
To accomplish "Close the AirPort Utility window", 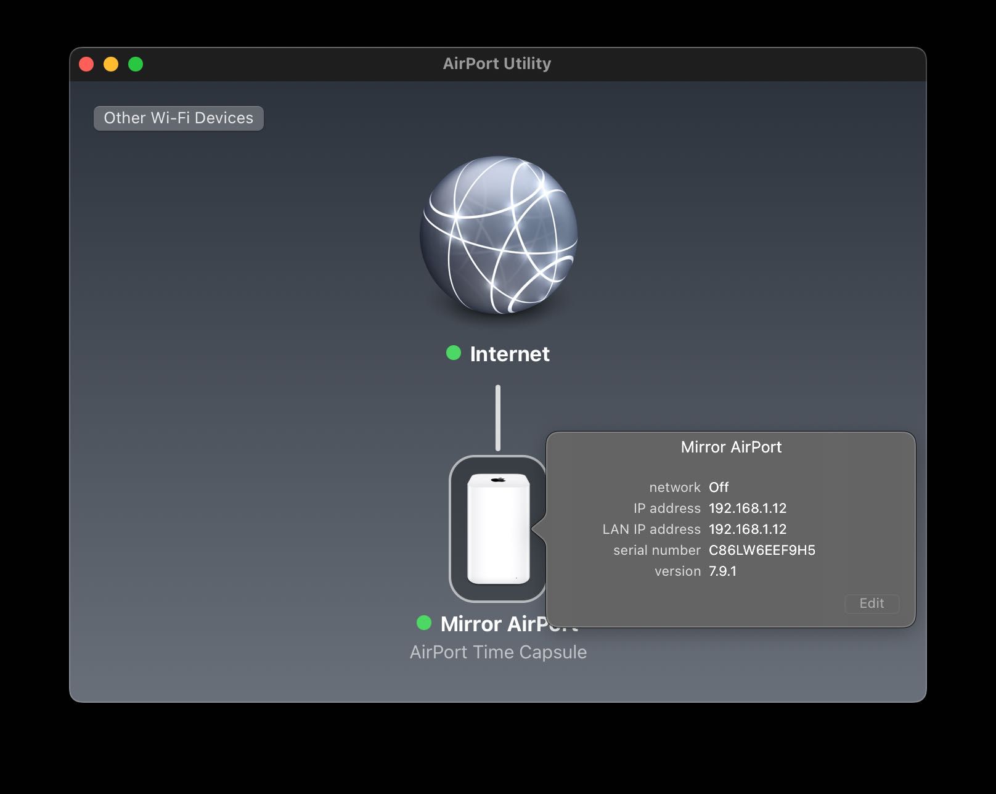I will click(86, 64).
